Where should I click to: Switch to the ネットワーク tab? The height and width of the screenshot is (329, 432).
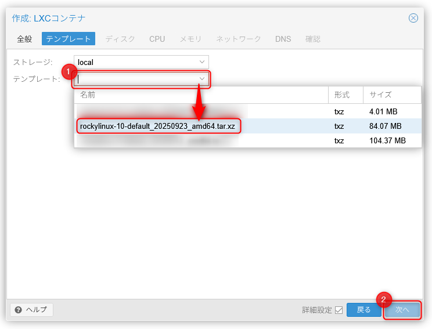(238, 39)
